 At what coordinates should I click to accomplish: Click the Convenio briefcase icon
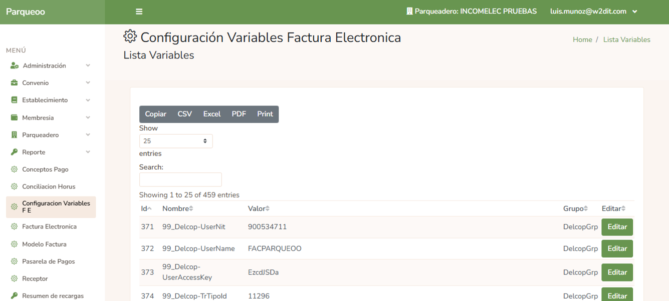click(14, 83)
